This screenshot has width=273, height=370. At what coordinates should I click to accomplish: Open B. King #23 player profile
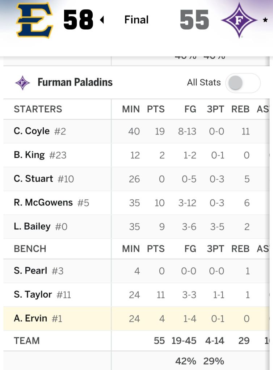(x=40, y=155)
